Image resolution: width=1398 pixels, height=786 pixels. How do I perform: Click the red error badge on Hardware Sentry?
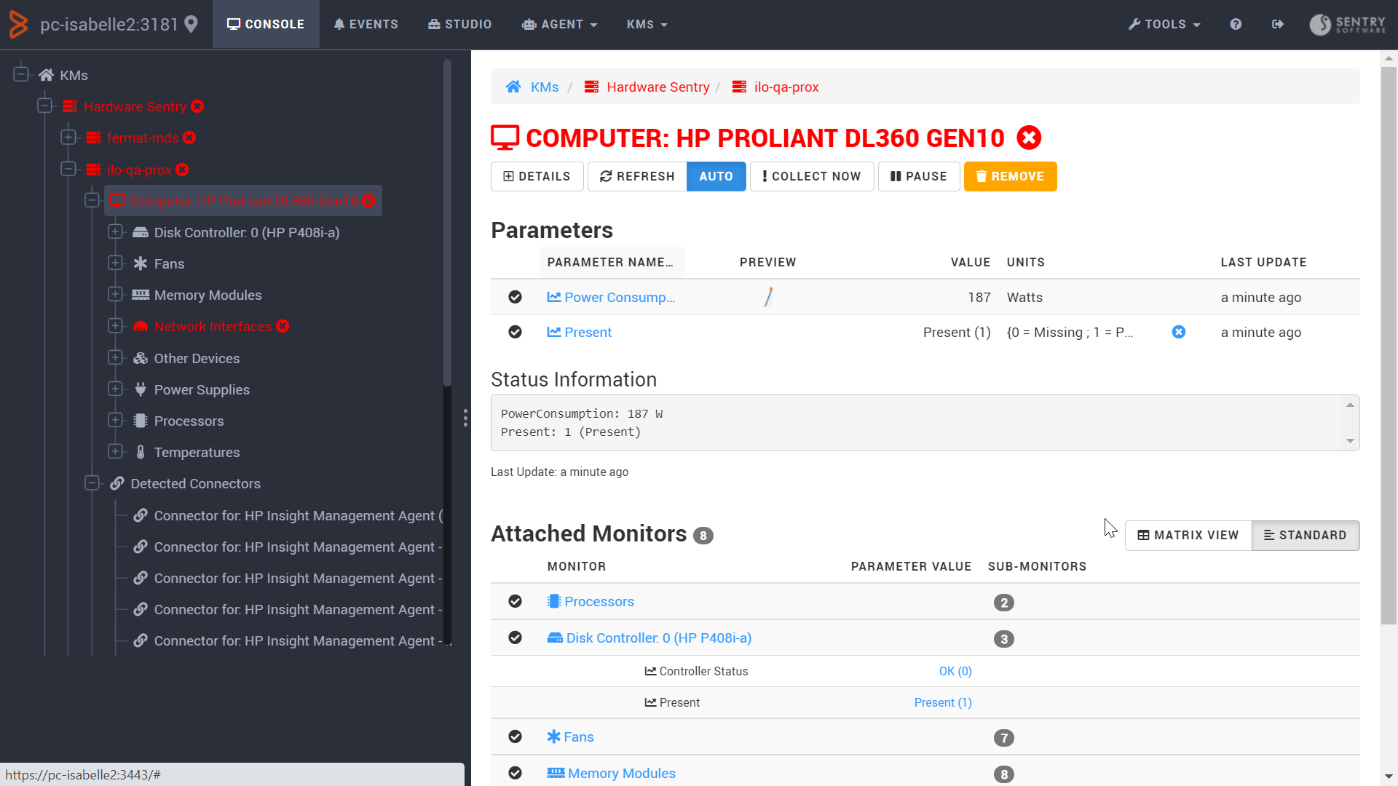pyautogui.click(x=197, y=106)
